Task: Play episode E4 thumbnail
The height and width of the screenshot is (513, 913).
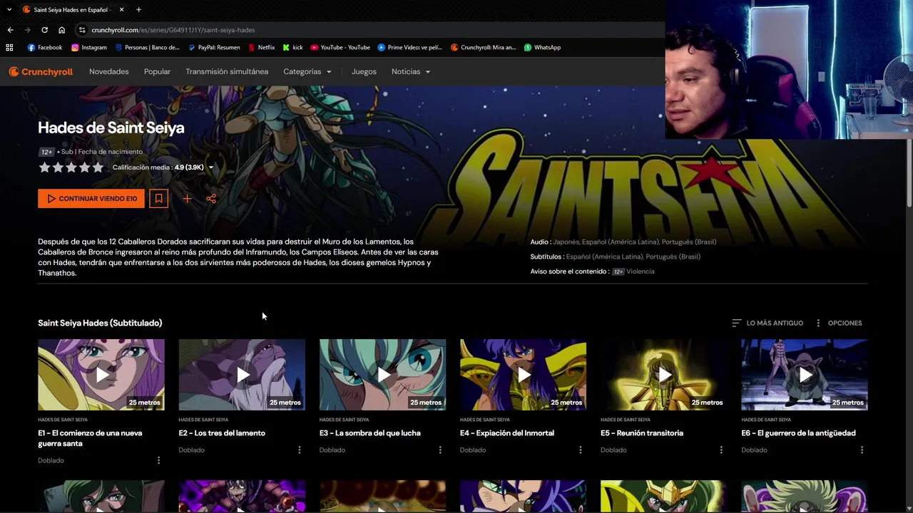Action: [x=523, y=375]
